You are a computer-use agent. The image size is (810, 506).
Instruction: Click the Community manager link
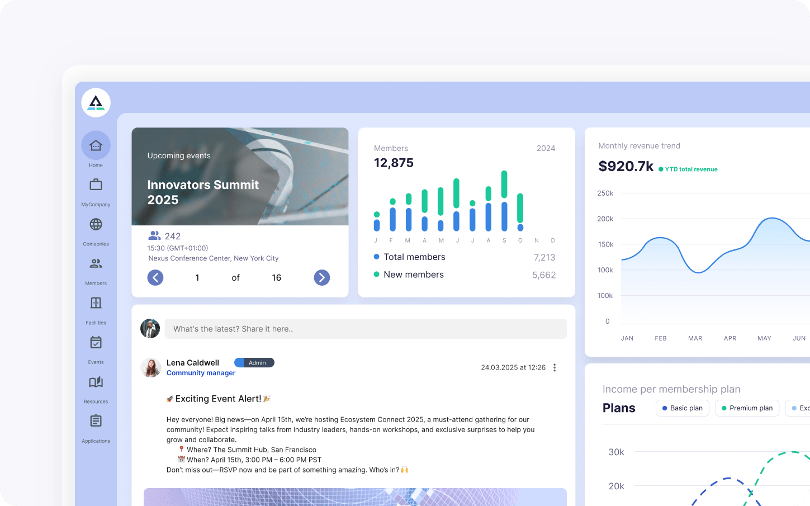201,373
